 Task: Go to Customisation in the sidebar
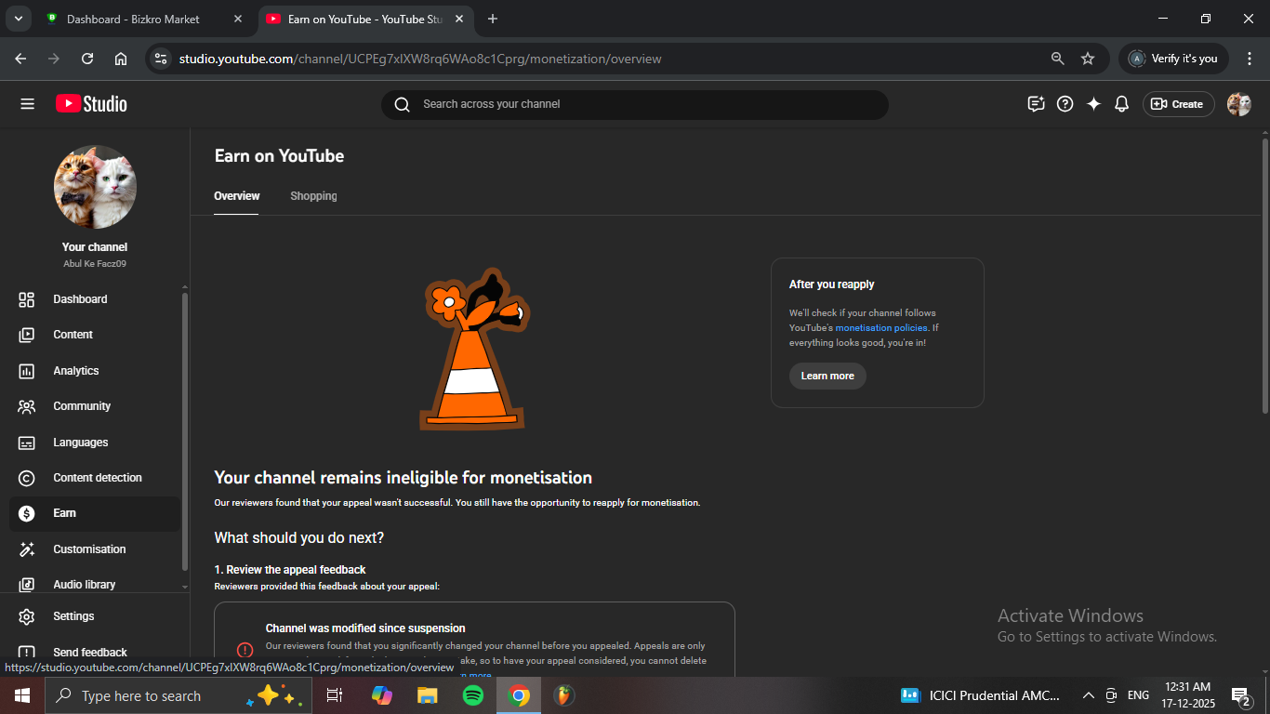[89, 549]
